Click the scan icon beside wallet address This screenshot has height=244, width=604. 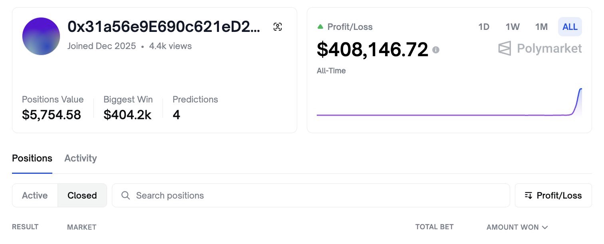(278, 27)
